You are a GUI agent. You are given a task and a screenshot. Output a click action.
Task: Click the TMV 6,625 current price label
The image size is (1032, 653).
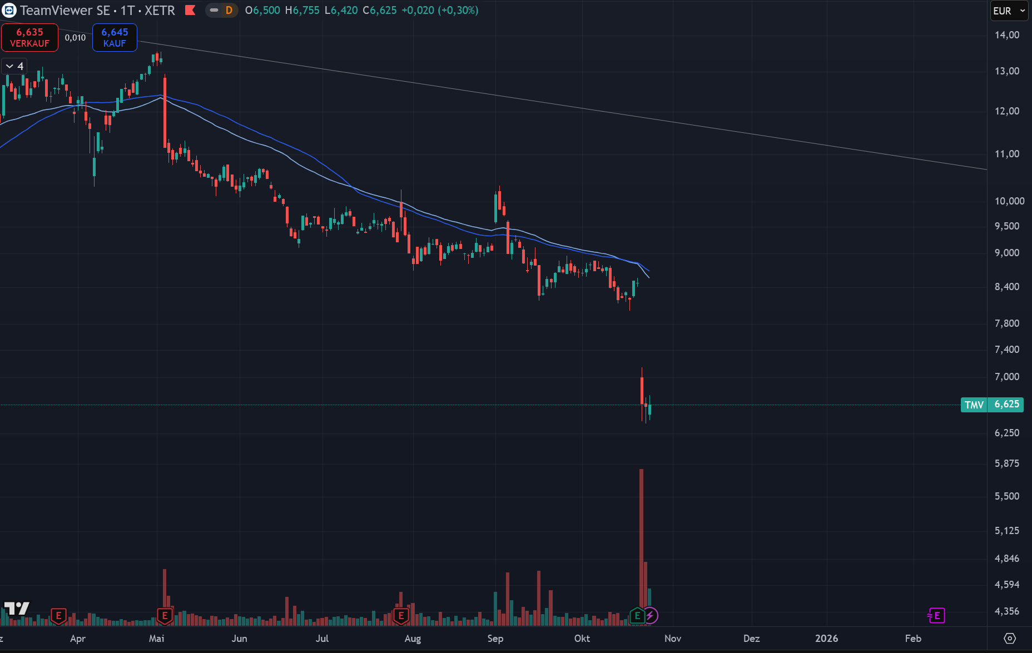[x=992, y=405]
